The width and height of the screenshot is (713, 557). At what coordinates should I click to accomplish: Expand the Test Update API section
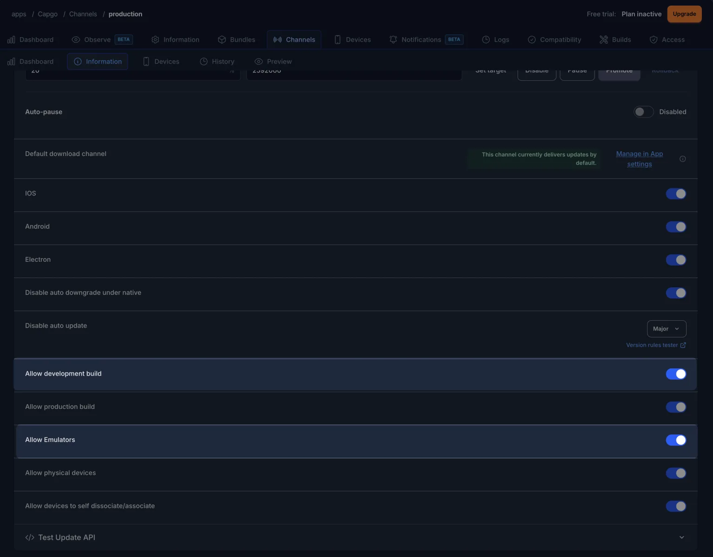356,538
